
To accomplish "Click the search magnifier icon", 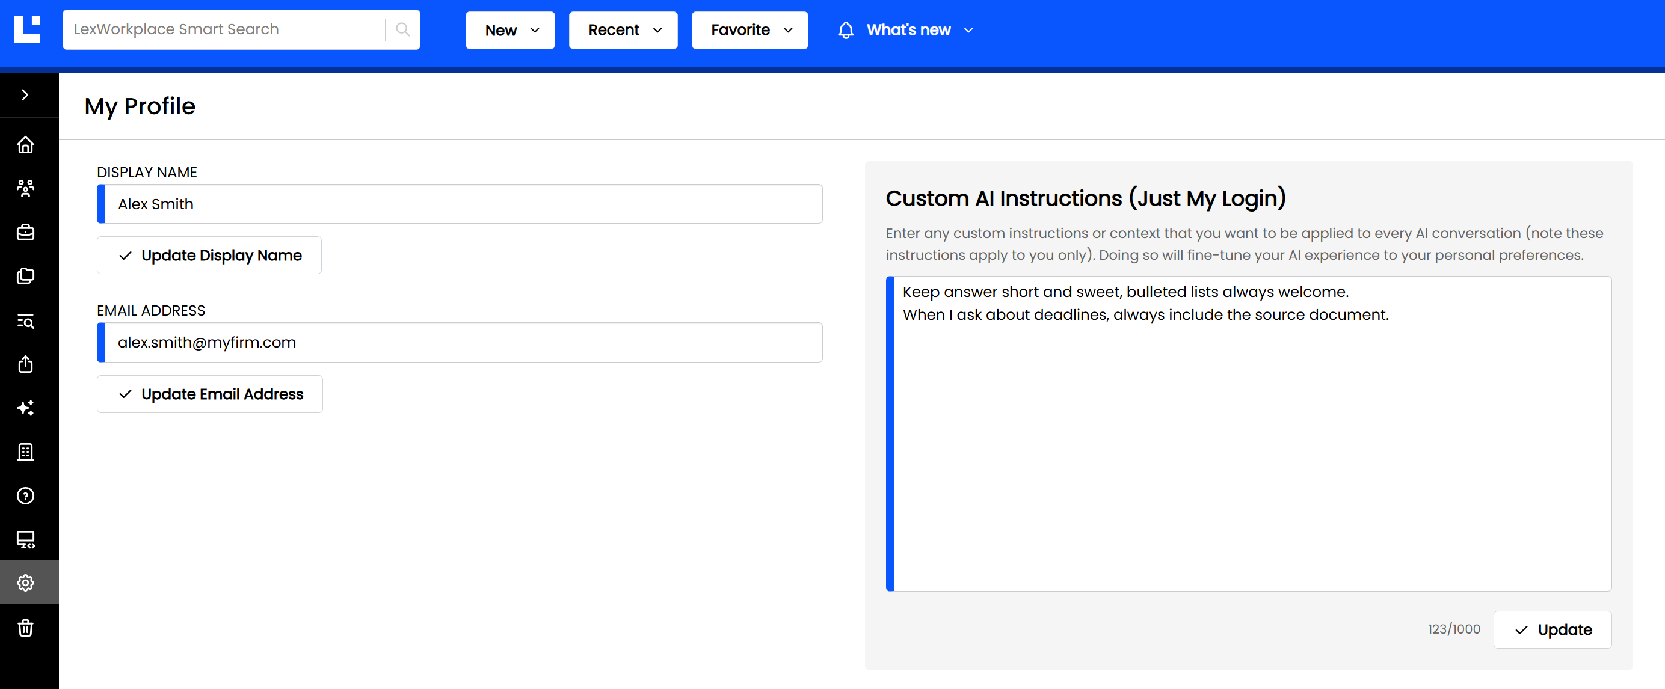I will (x=402, y=29).
